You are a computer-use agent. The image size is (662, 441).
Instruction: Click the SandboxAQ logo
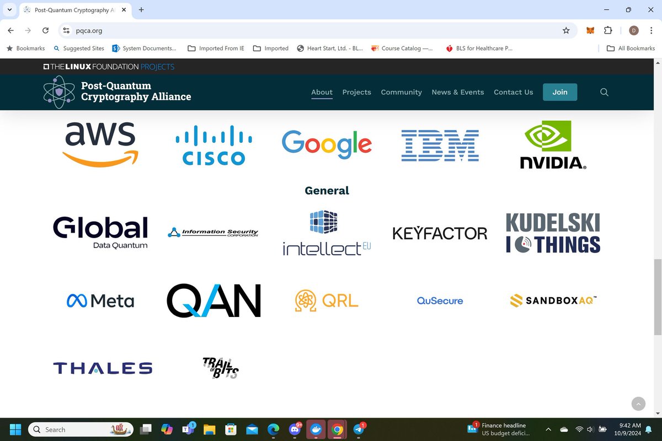(553, 300)
